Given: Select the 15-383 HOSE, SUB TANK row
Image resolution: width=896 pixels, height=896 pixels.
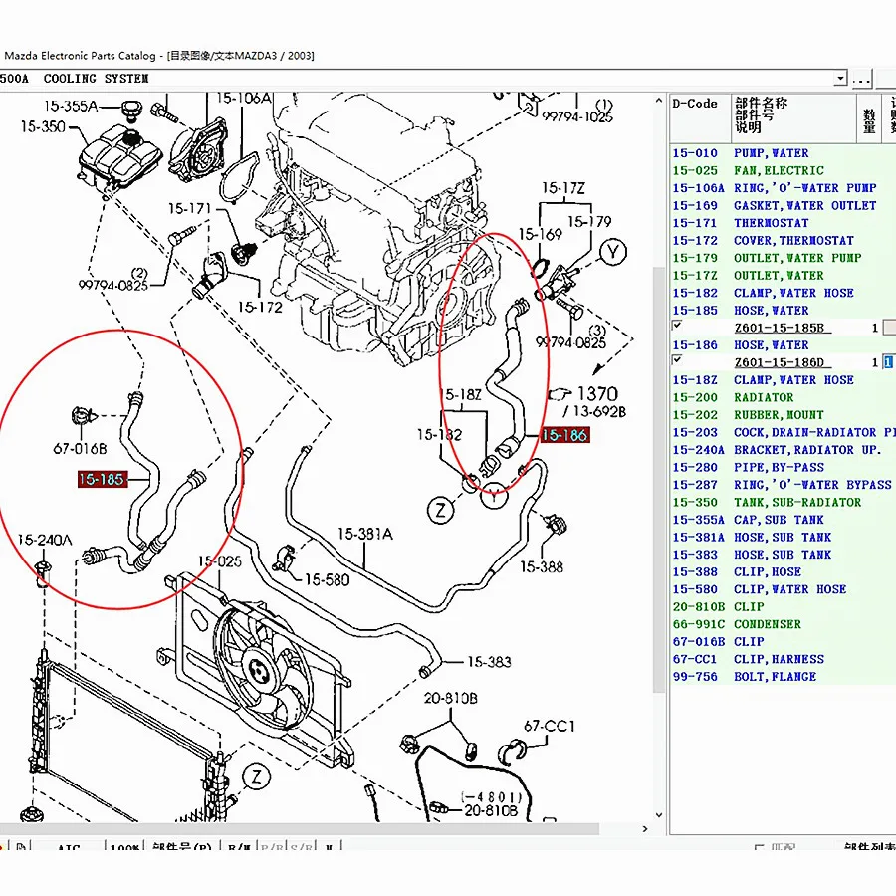Looking at the screenshot, I should tap(783, 555).
